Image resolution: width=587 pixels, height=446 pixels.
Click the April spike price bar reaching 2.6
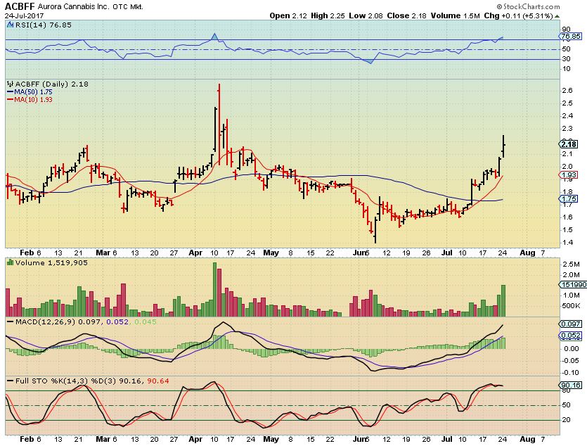(x=219, y=125)
